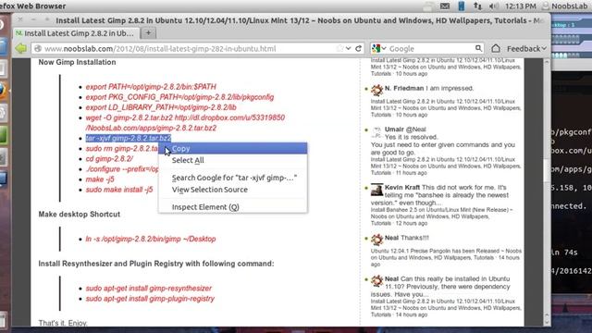Select the Install Latest Gimp 2.8.2 tab

pyautogui.click(x=76, y=33)
